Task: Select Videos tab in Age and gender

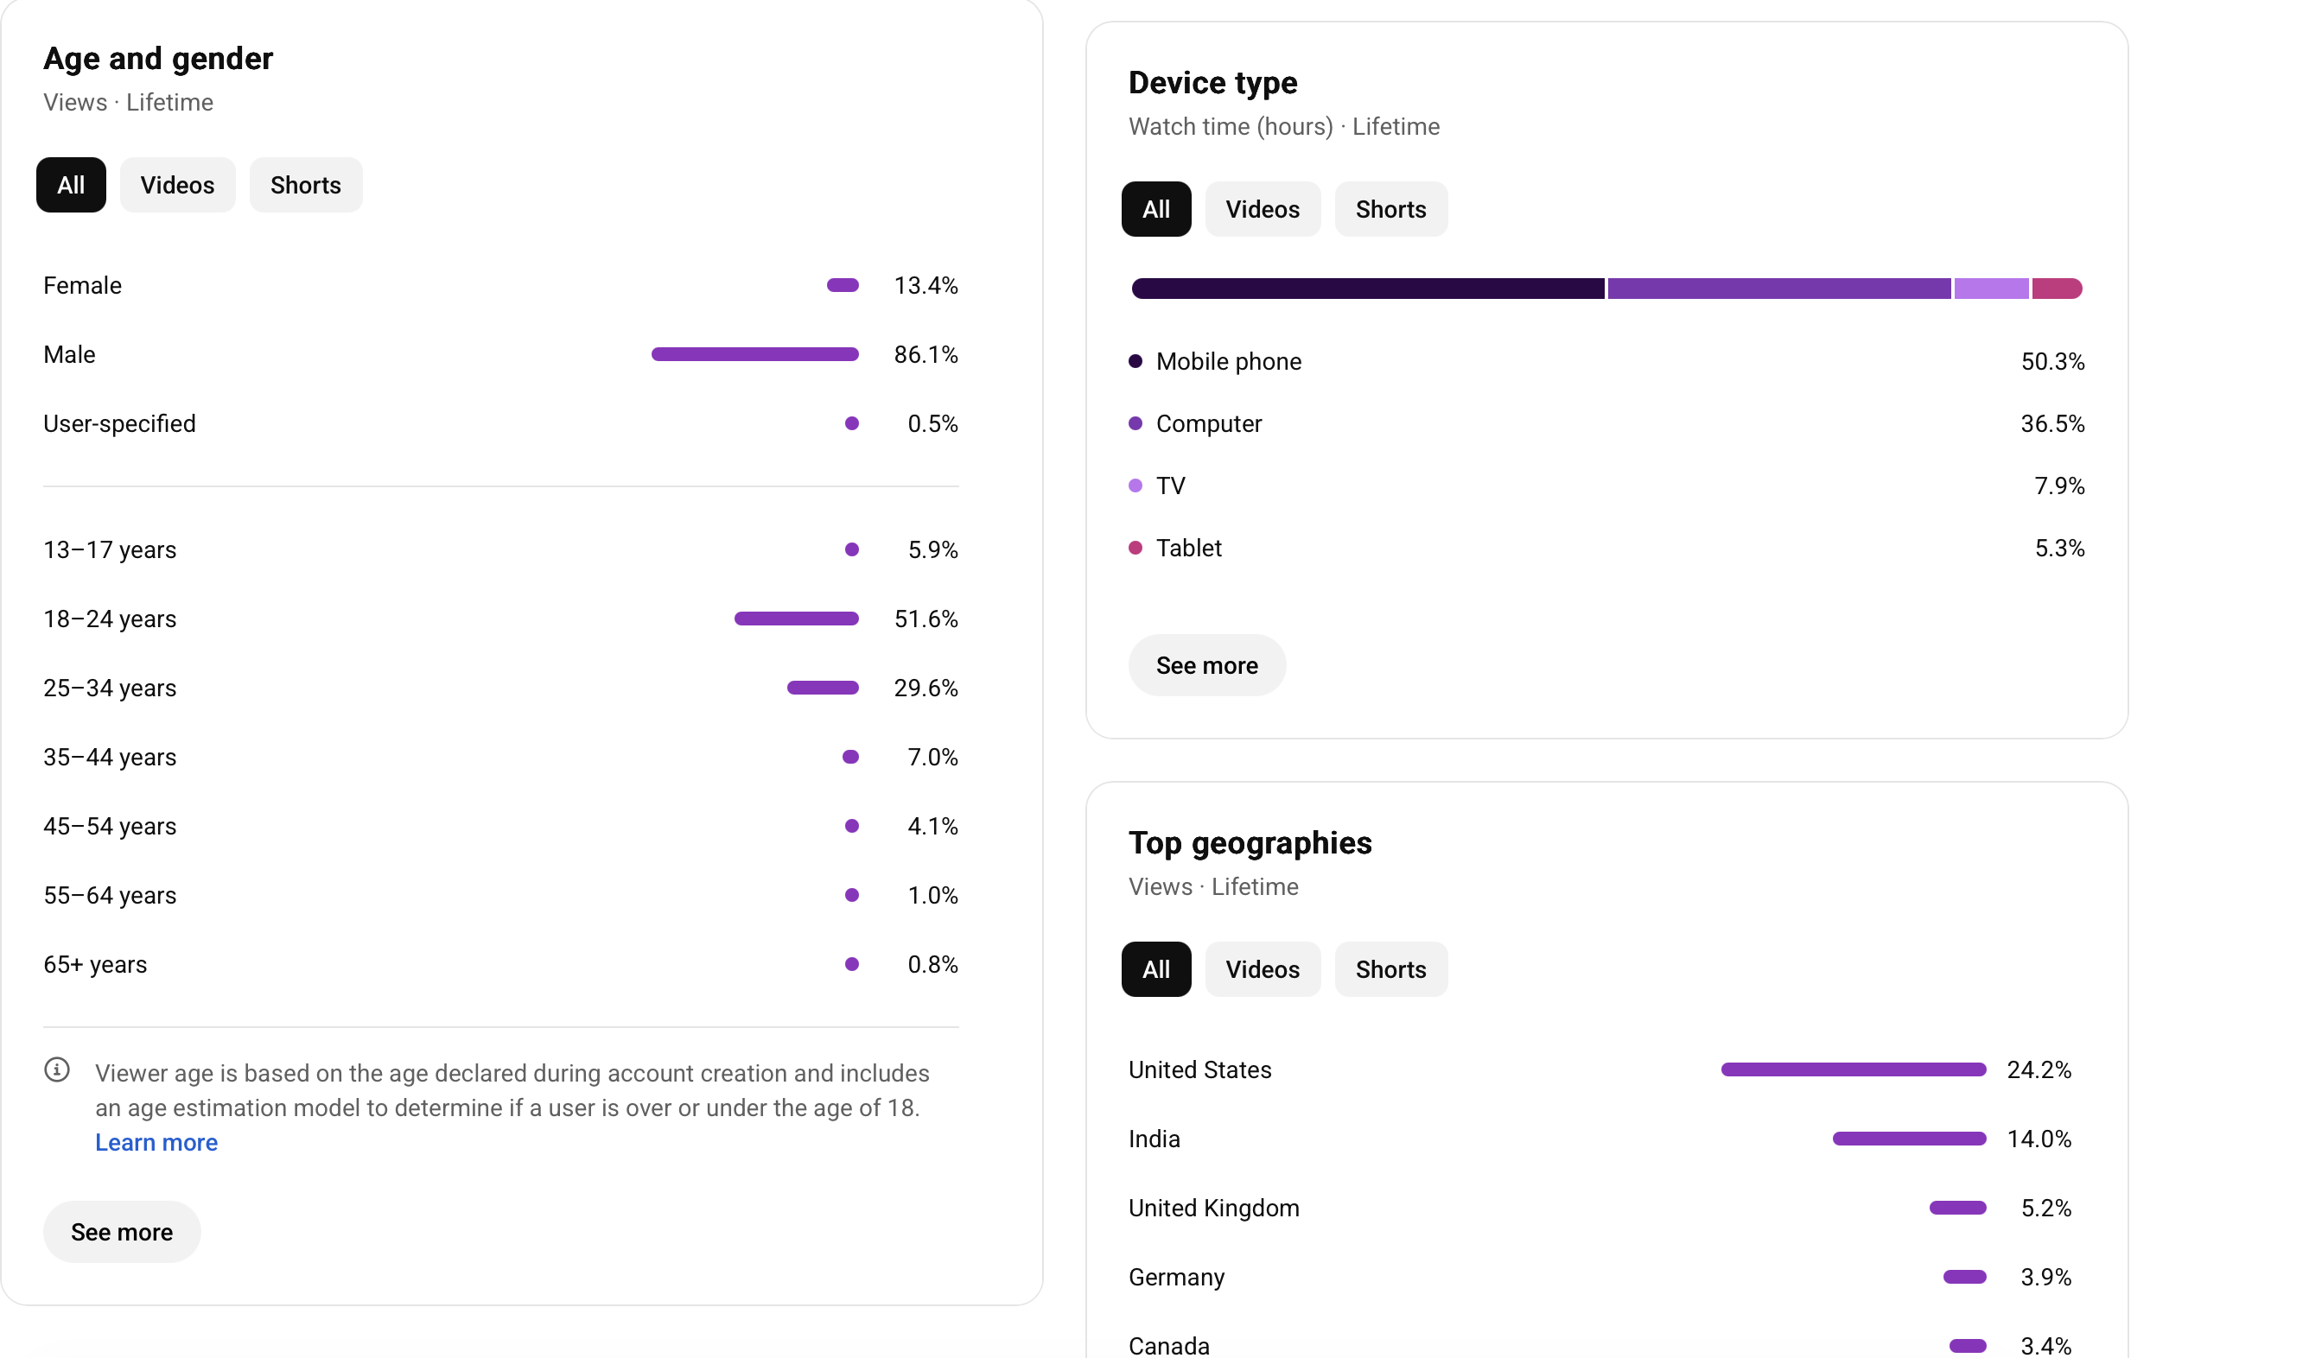Action: tap(178, 185)
